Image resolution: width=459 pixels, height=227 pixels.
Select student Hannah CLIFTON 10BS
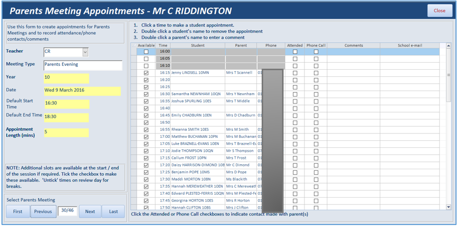click(191, 208)
